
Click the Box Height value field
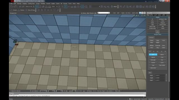tap(160, 78)
